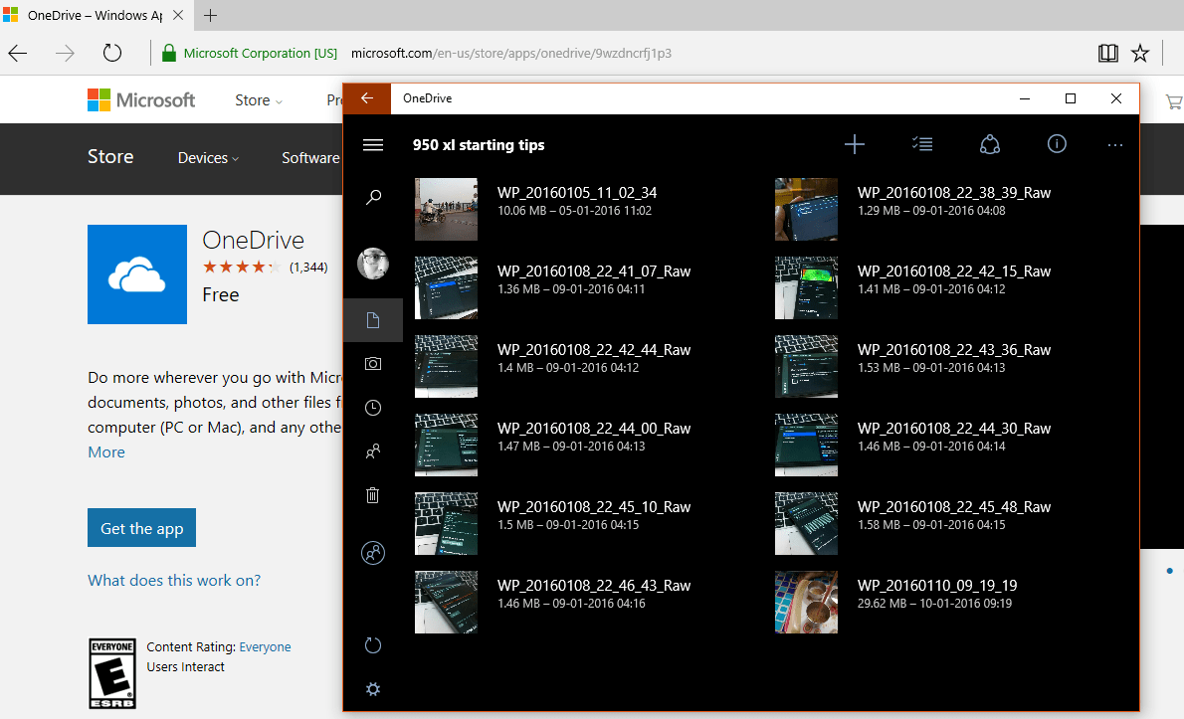
Task: Minimize the OneDrive app window
Action: click(x=1025, y=98)
